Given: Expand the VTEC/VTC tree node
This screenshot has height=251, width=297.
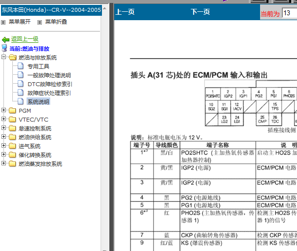Looking at the screenshot, I should click(3, 119).
